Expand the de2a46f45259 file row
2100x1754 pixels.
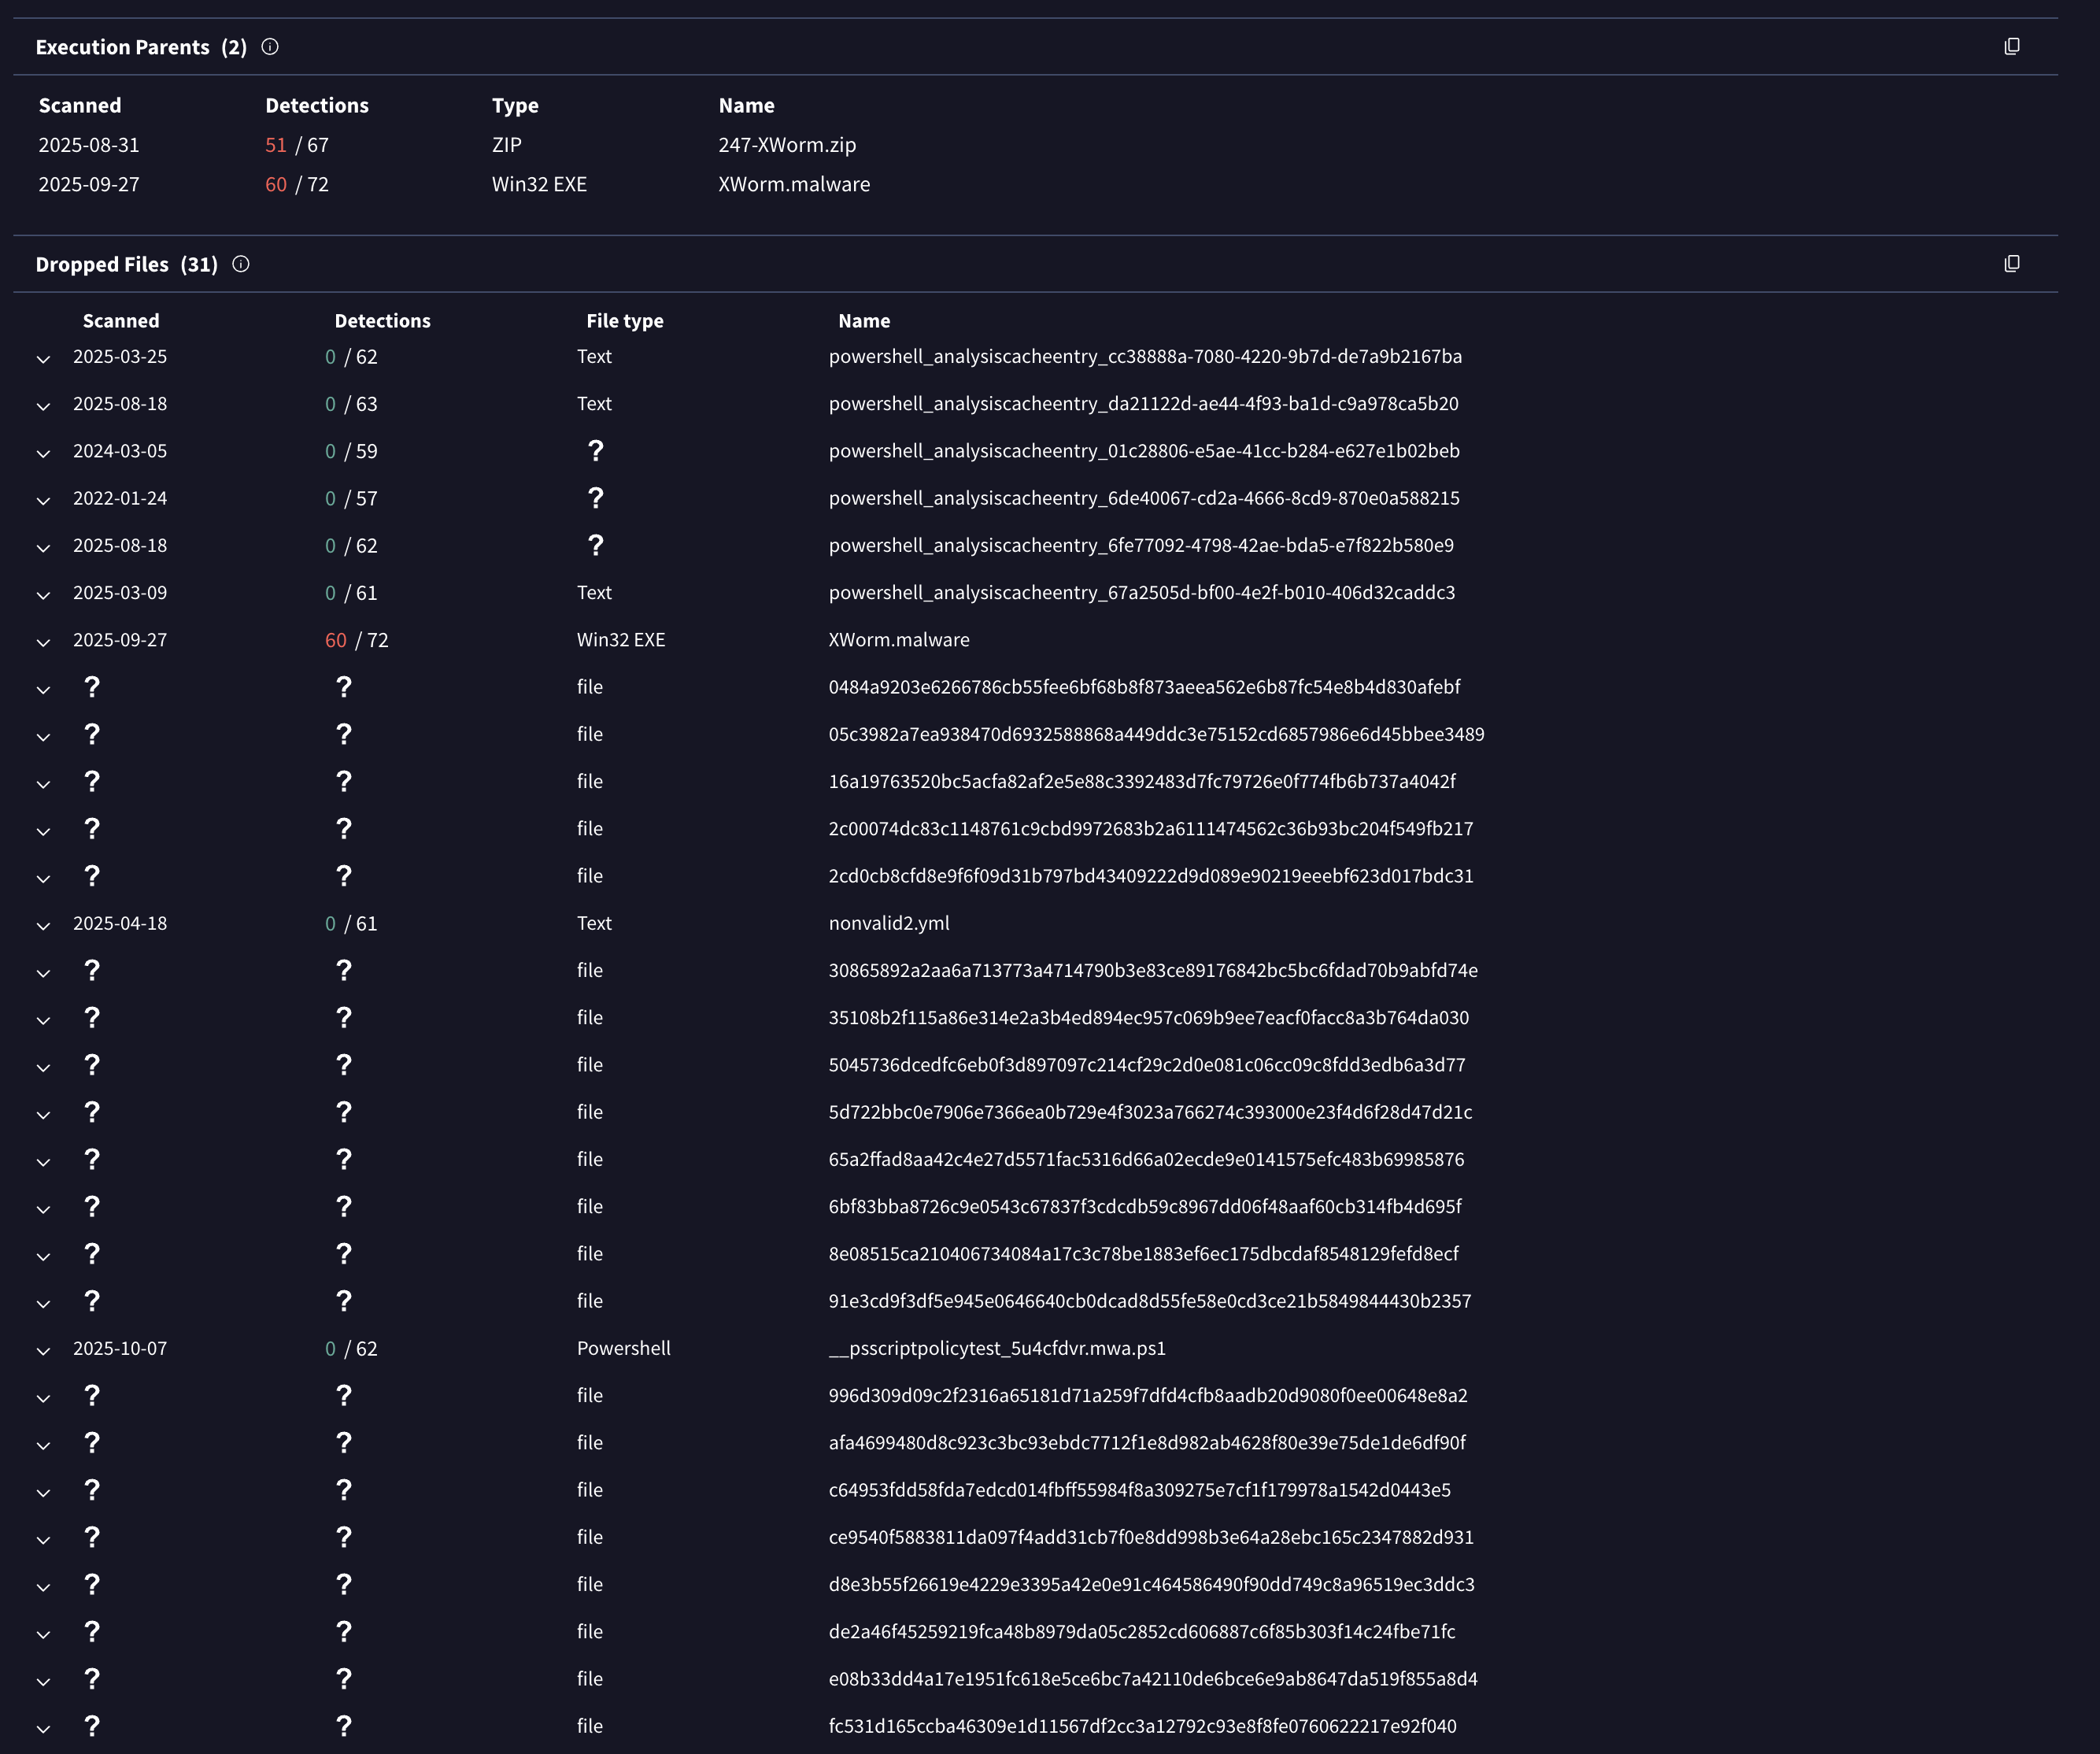(43, 1634)
